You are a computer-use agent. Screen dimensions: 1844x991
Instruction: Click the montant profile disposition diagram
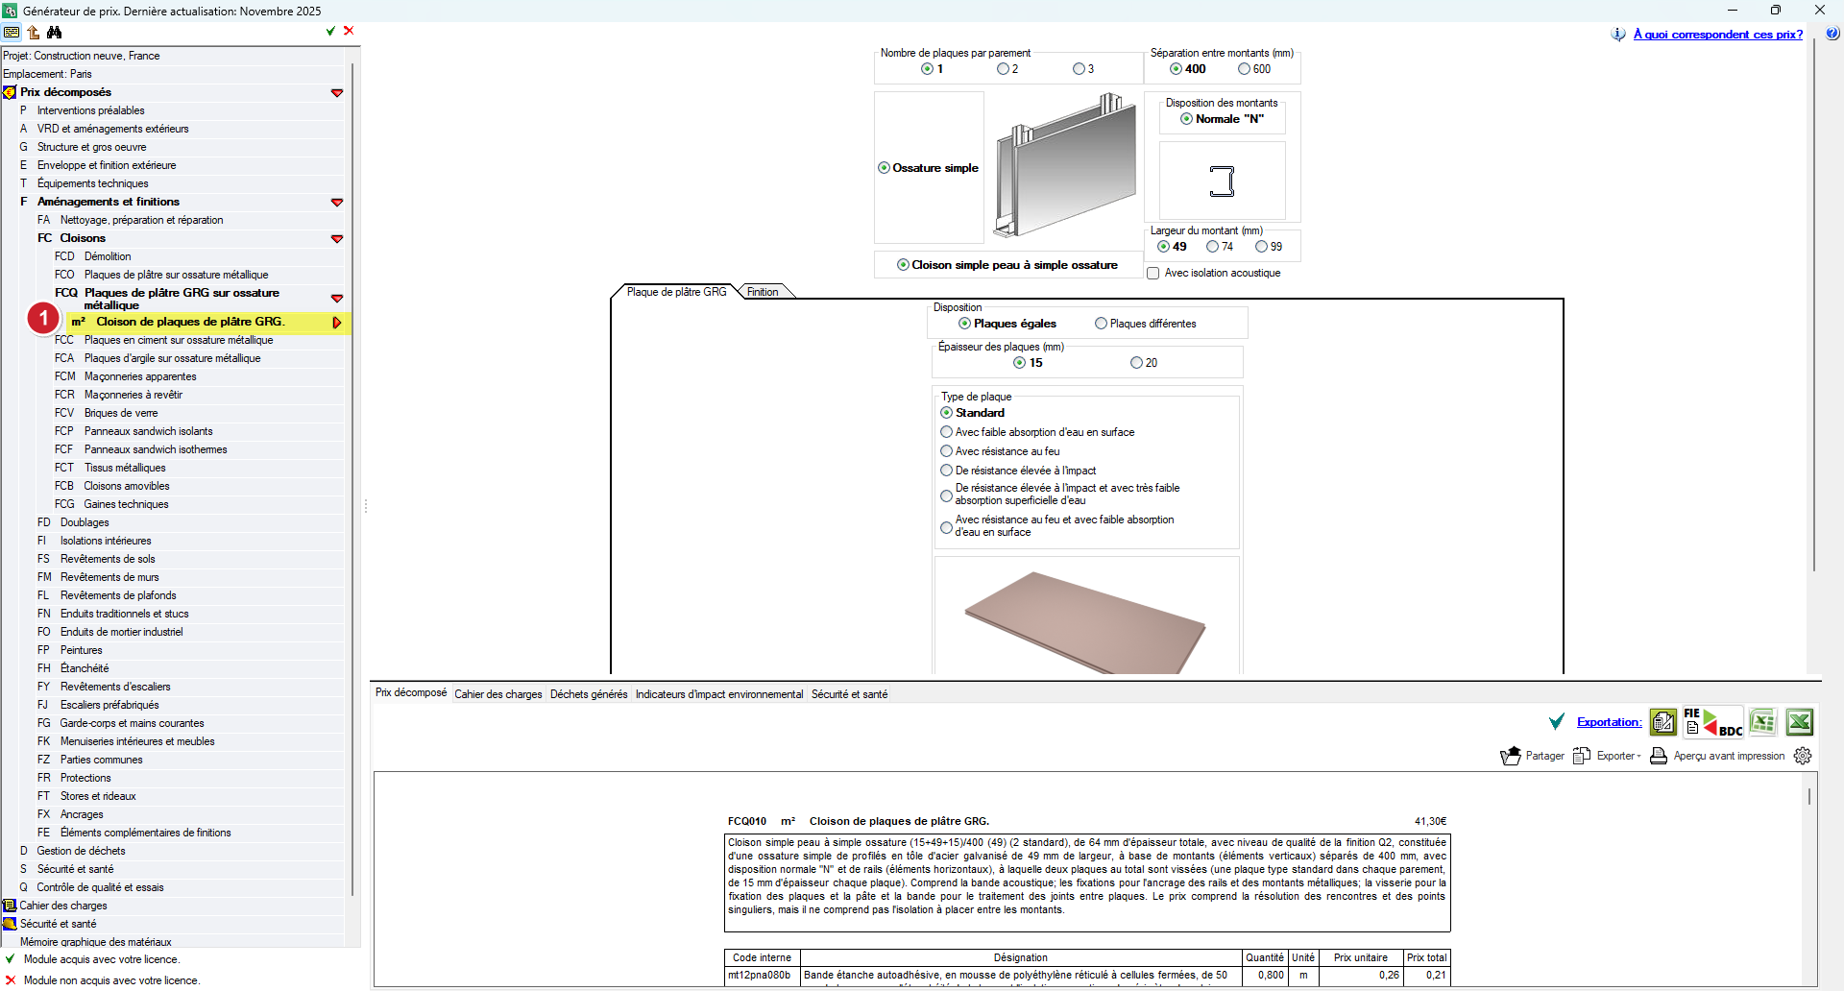(x=1222, y=181)
